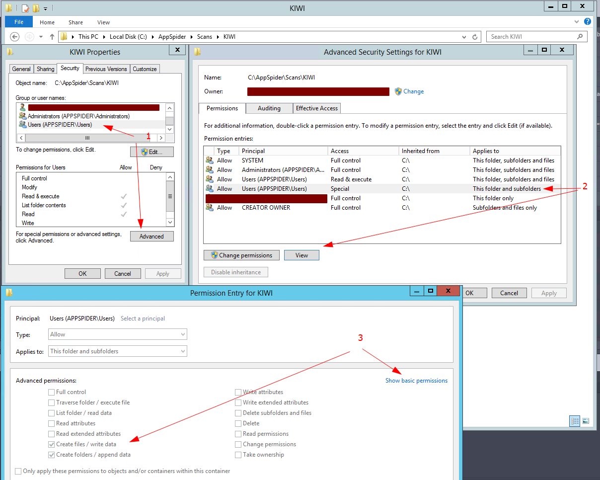
Task: Click the Users group icon in KIWI Properties
Action: (x=22, y=125)
